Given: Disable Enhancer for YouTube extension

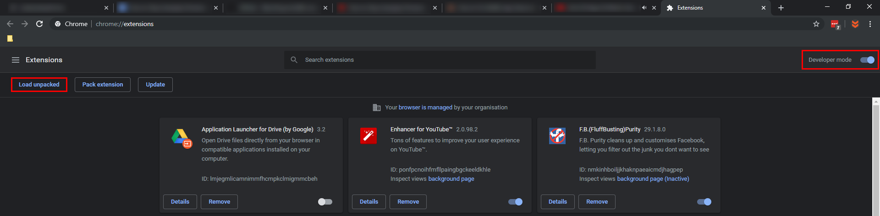Looking at the screenshot, I should (515, 202).
